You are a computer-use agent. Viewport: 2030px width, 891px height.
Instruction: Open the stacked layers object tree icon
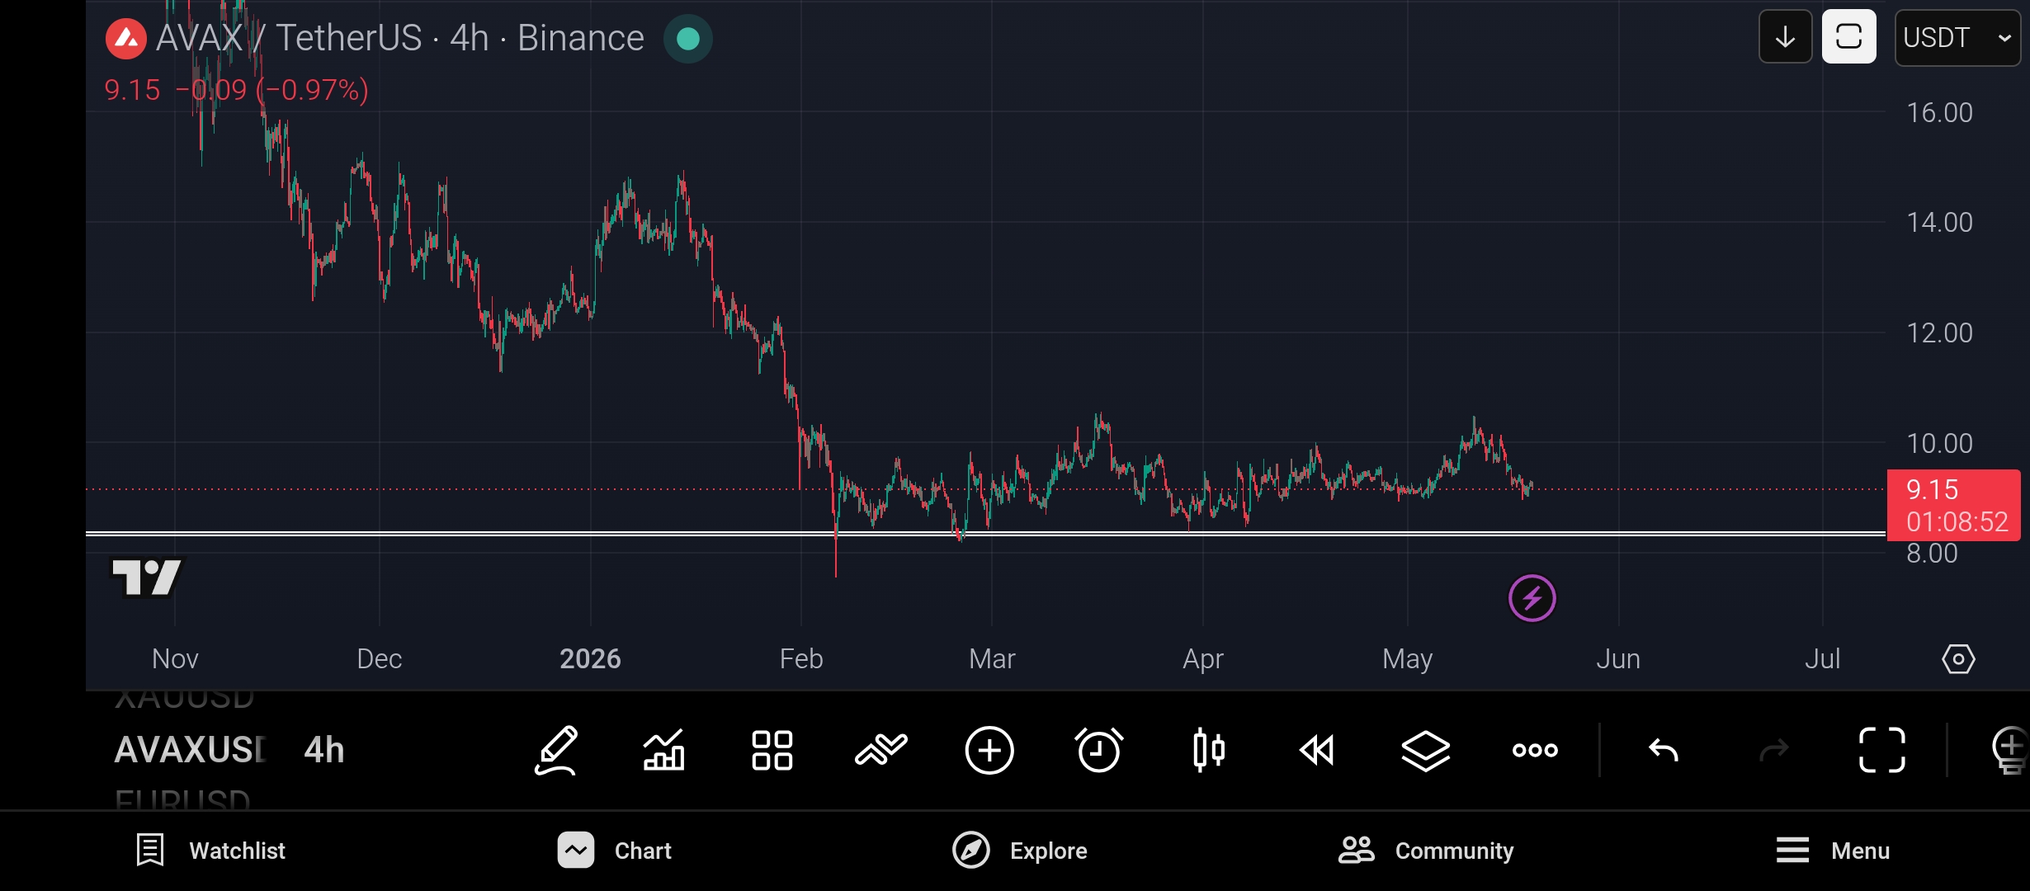tap(1426, 750)
